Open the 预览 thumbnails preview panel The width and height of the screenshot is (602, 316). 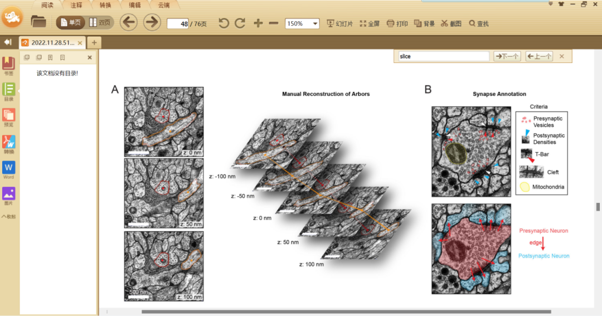8,118
